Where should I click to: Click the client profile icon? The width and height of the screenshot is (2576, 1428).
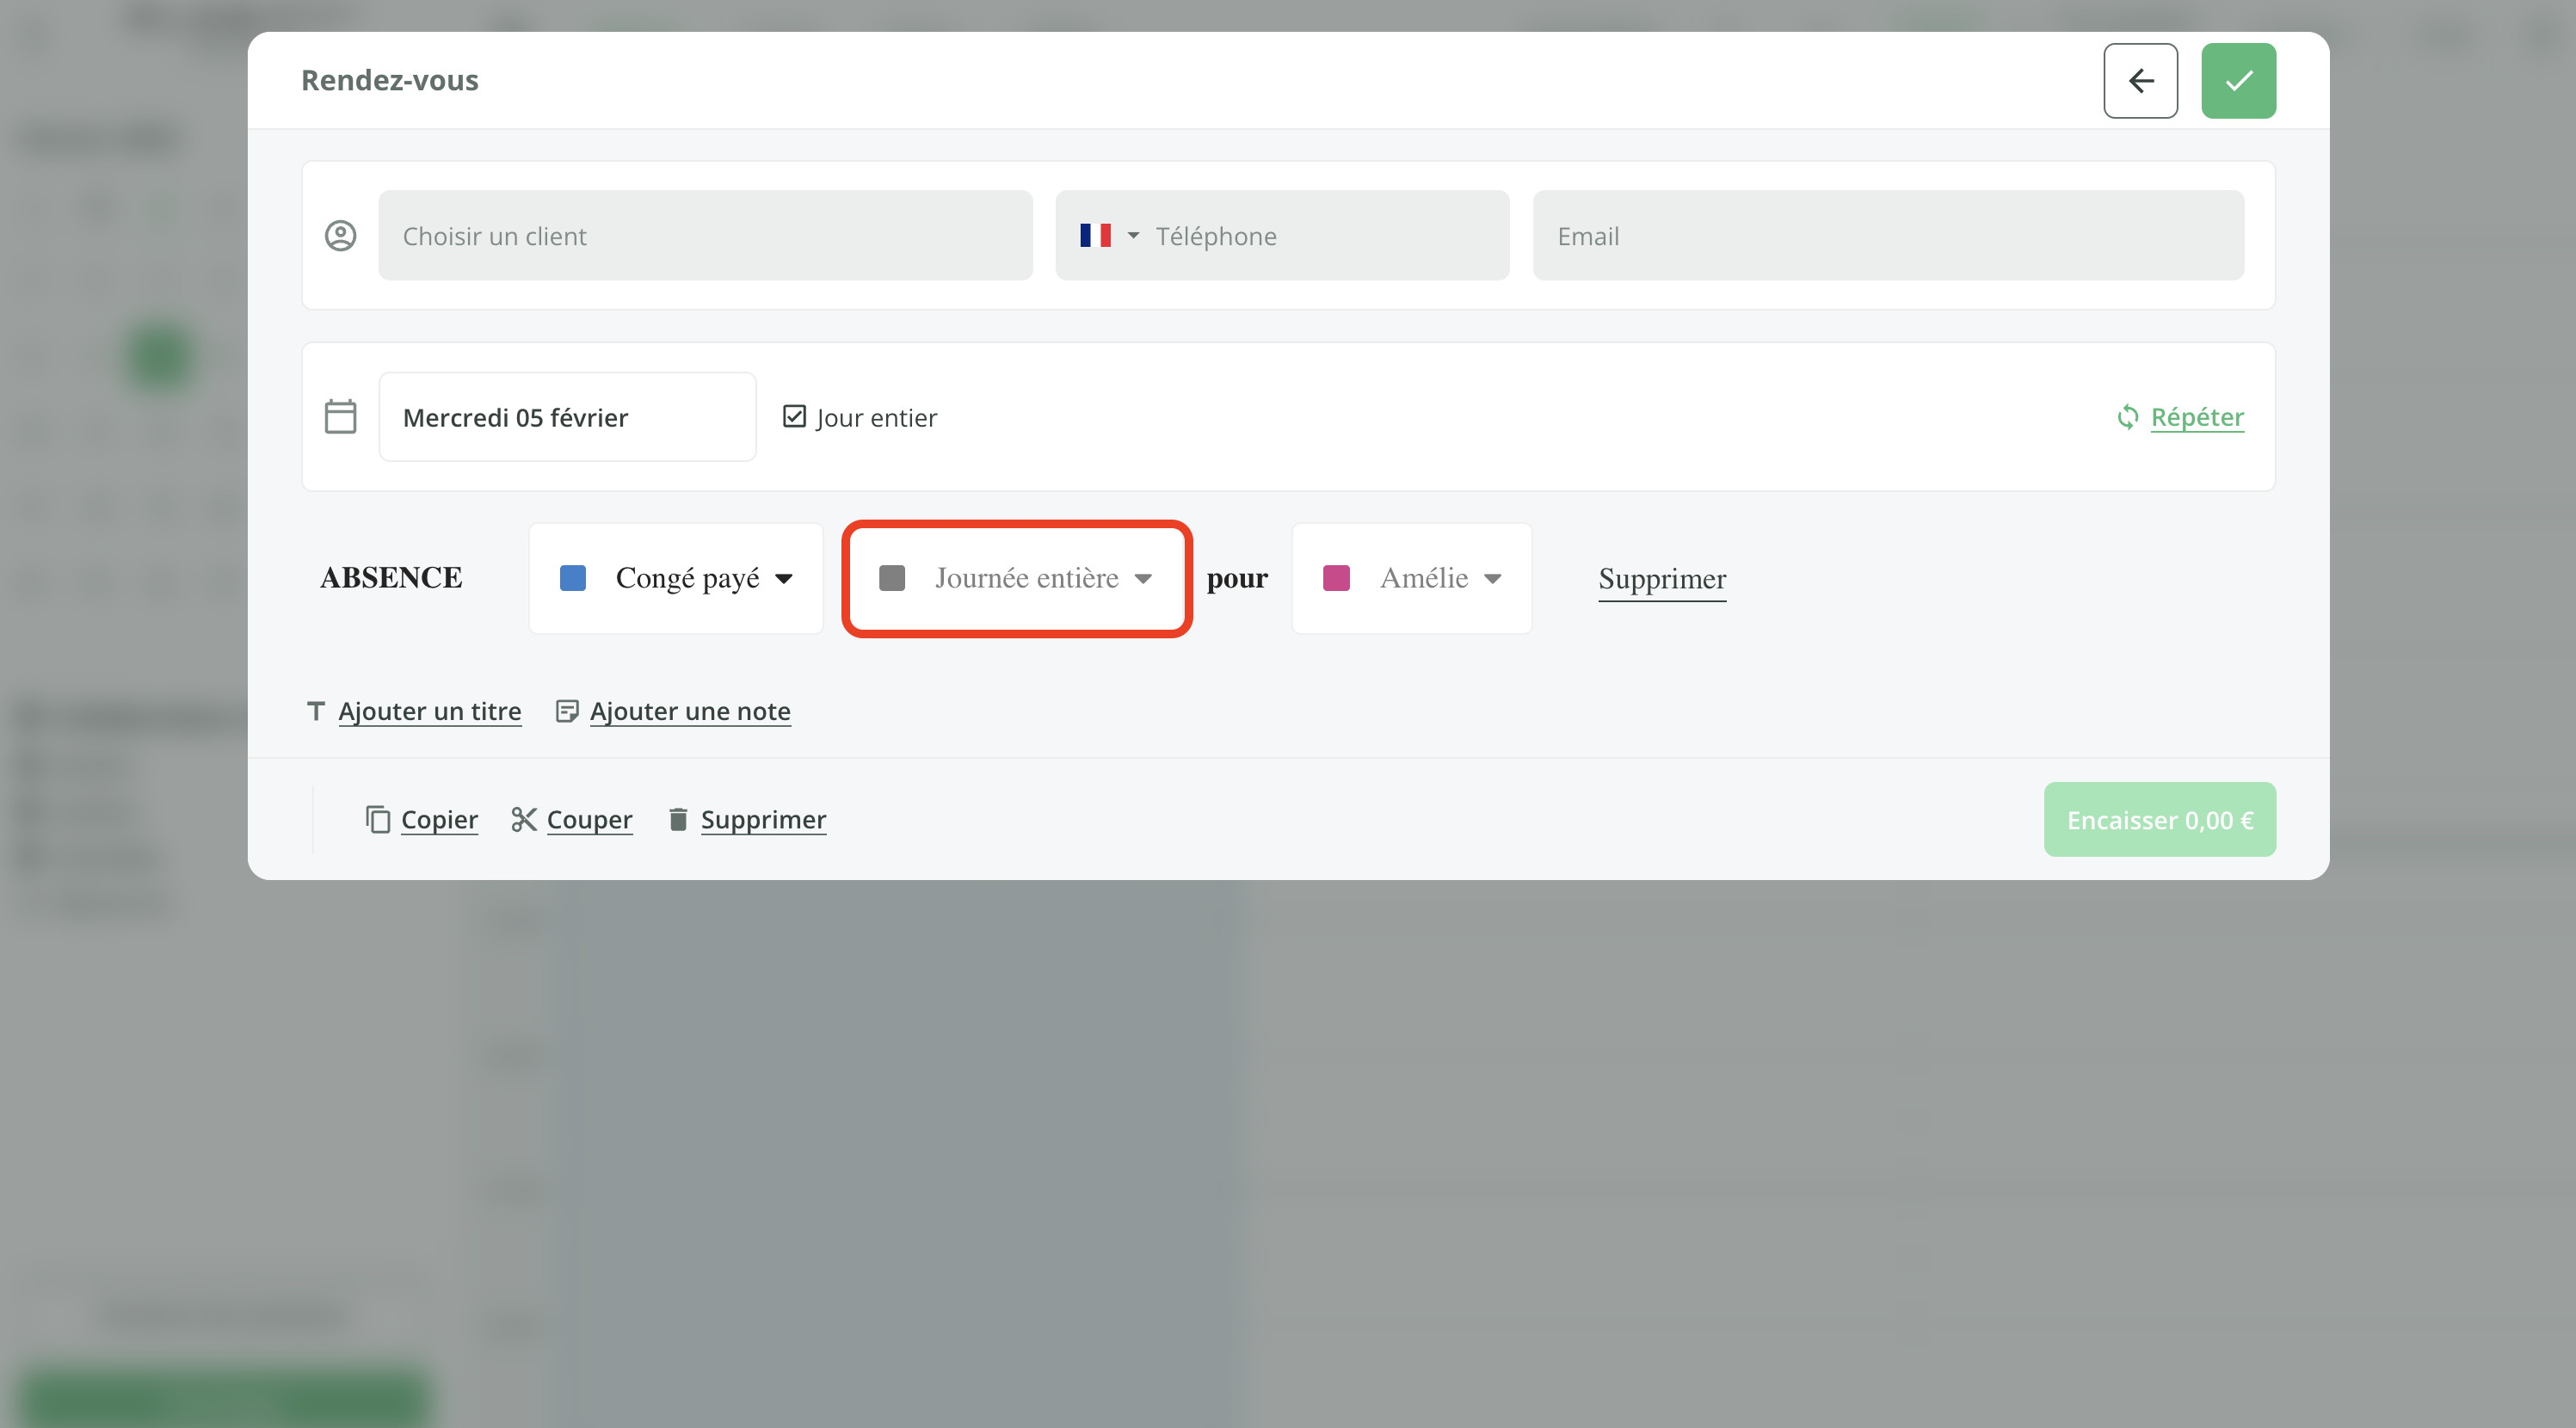pos(340,236)
